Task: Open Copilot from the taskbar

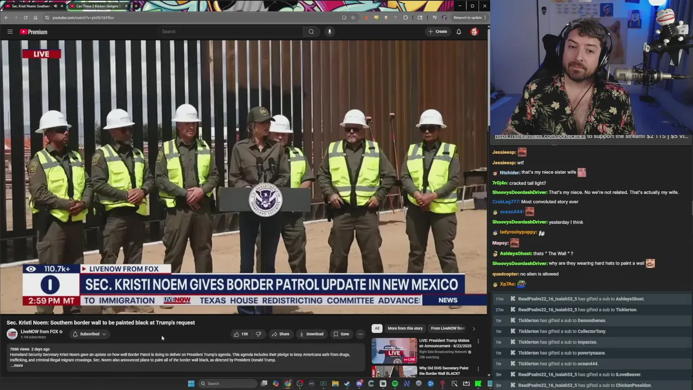Action: 276,383
